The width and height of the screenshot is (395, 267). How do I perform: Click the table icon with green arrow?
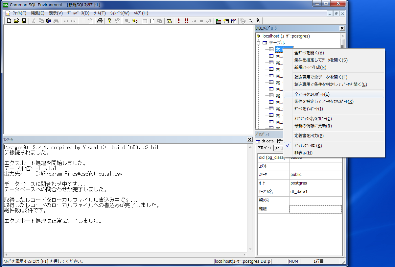point(219,21)
